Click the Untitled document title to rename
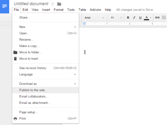 pos(31,4)
